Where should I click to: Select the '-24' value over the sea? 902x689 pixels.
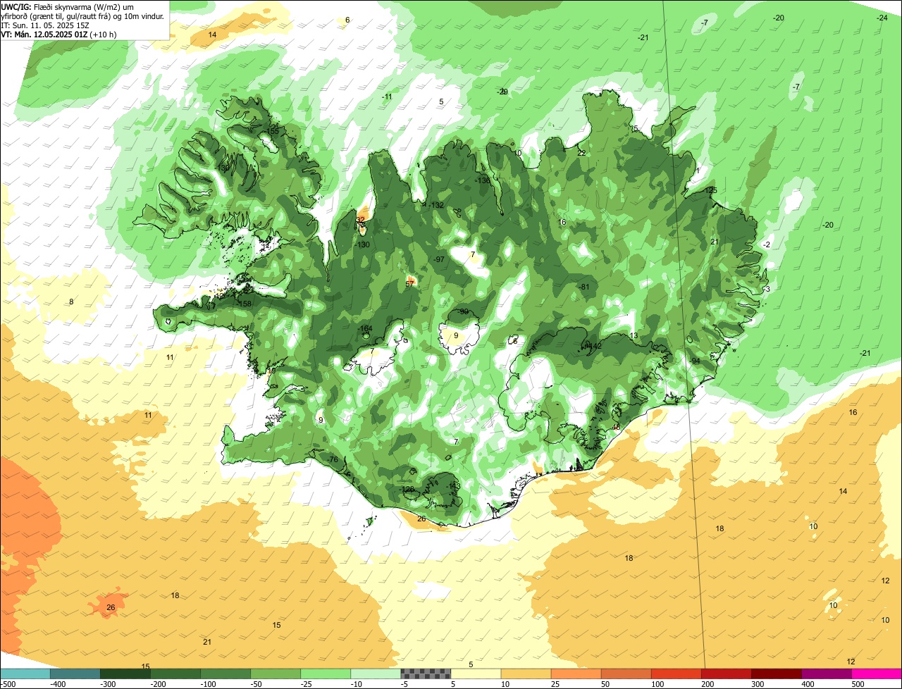(882, 18)
